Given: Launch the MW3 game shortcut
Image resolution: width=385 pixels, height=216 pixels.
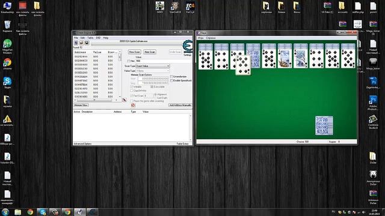Looking at the screenshot, I should pyautogui.click(x=160, y=7).
